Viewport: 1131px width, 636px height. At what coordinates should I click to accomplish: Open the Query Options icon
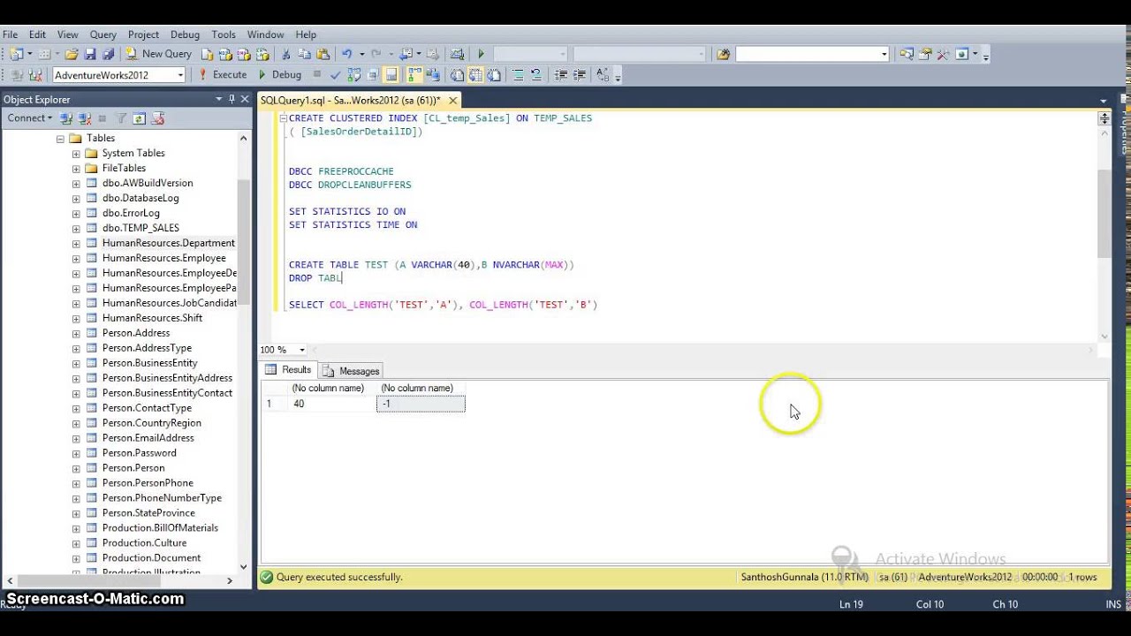[372, 75]
